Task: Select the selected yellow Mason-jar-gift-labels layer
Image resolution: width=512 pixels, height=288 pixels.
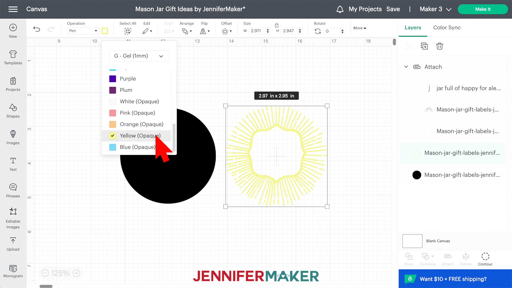Action: 453,153
